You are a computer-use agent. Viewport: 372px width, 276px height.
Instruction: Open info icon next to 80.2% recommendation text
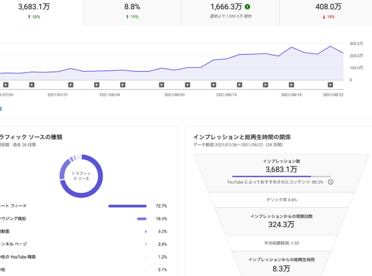(x=331, y=182)
